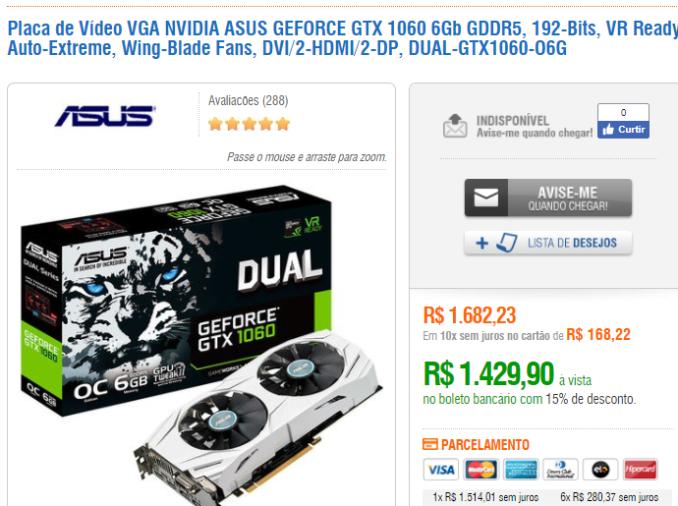Click the Facebook Curtir thumbs-up button
The image size is (678, 506).
click(624, 130)
